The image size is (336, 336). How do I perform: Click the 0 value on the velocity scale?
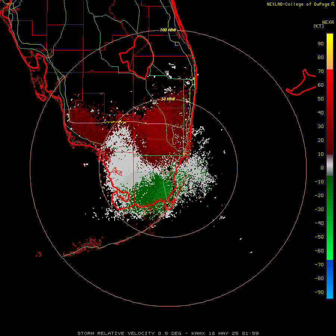(x=322, y=168)
